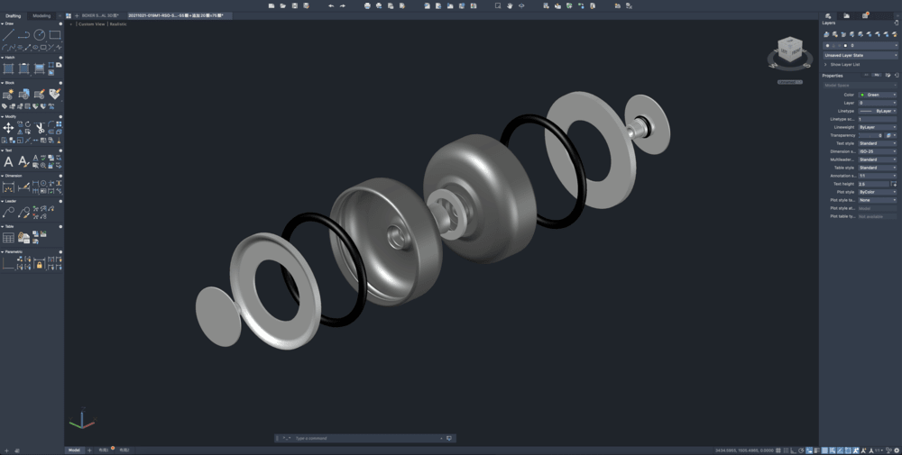Select the Line tool in Draw panel
902x455 pixels.
click(8, 35)
